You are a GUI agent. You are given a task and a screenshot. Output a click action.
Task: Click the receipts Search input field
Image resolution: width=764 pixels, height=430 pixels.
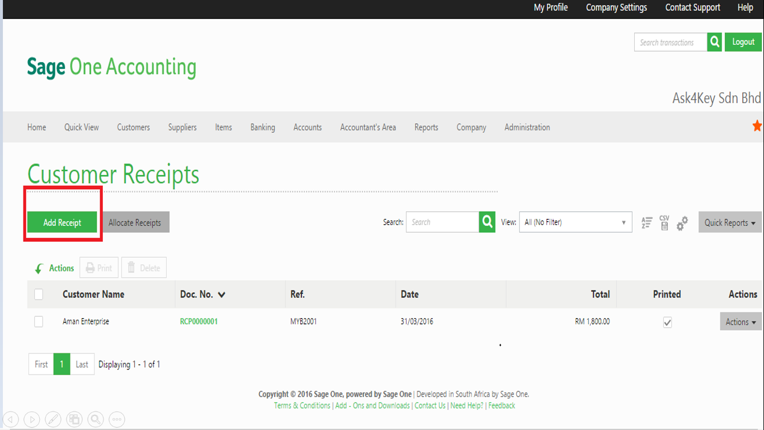(x=442, y=222)
